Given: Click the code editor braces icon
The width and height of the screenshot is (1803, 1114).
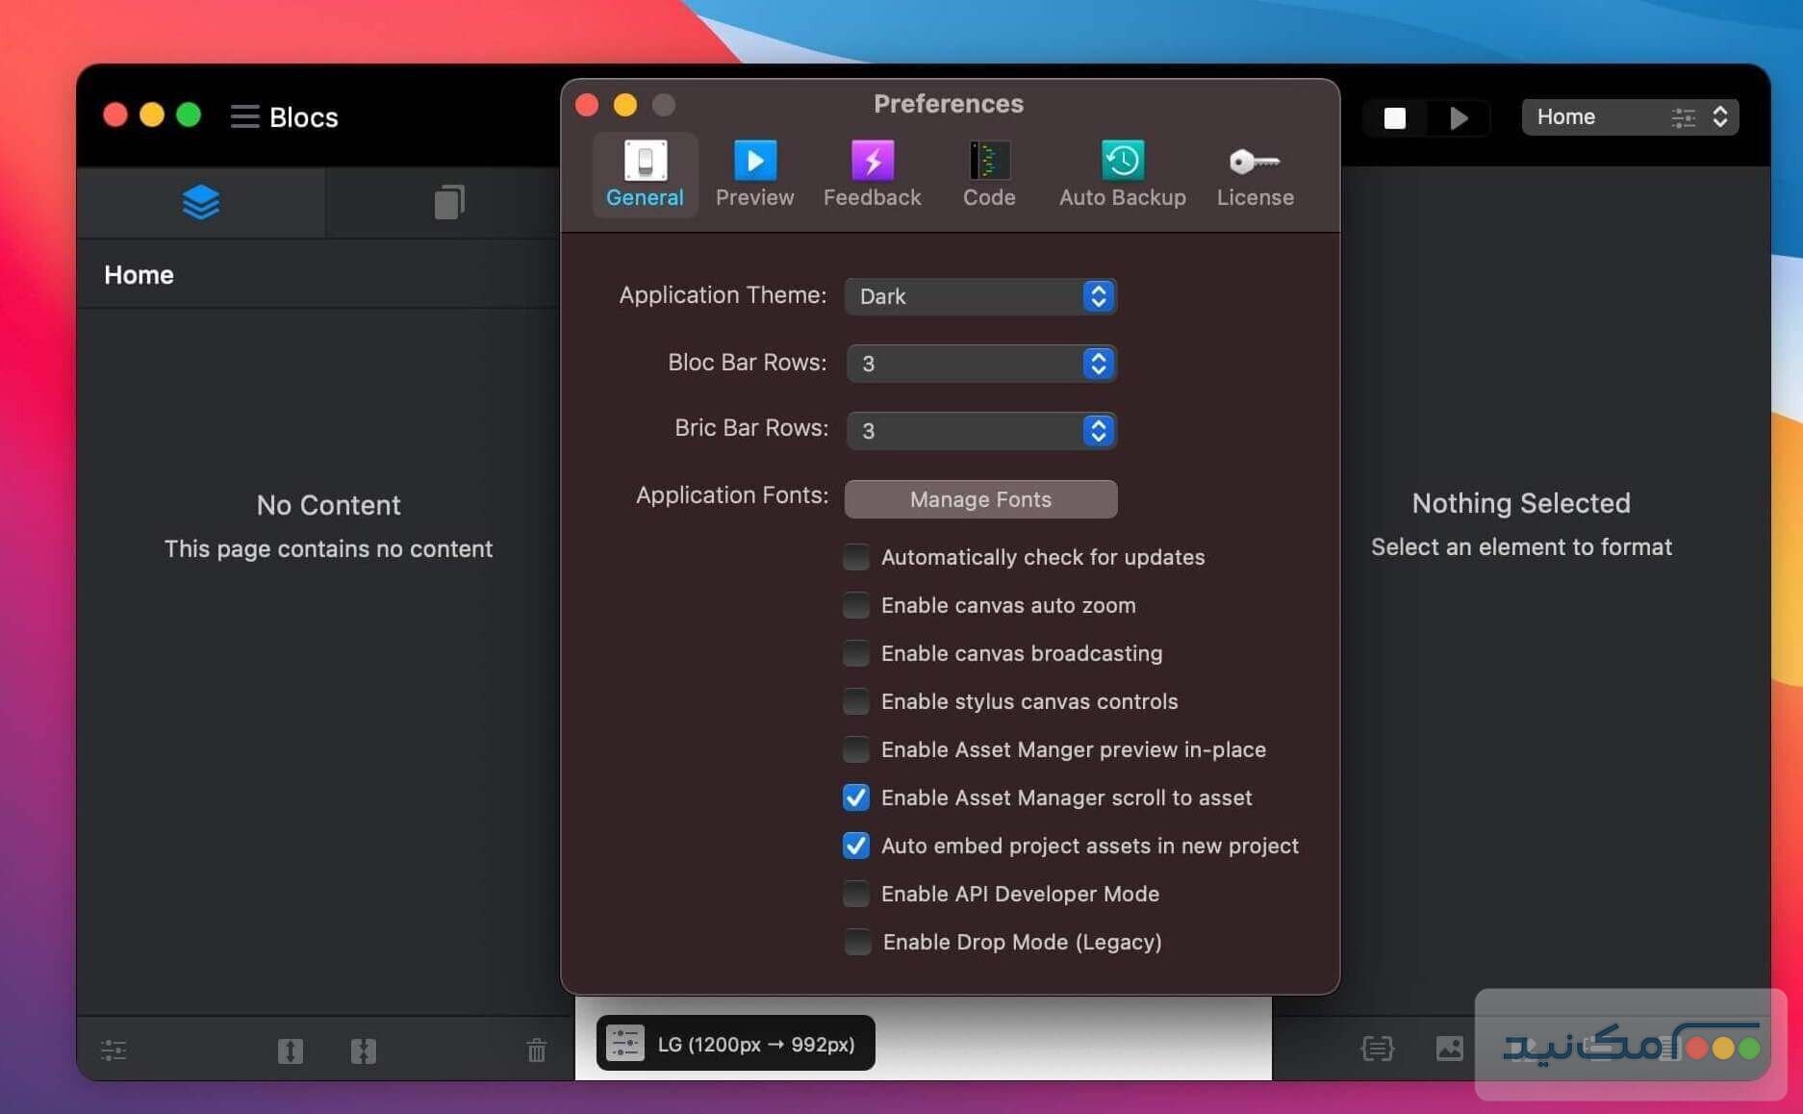Looking at the screenshot, I should point(1377,1048).
